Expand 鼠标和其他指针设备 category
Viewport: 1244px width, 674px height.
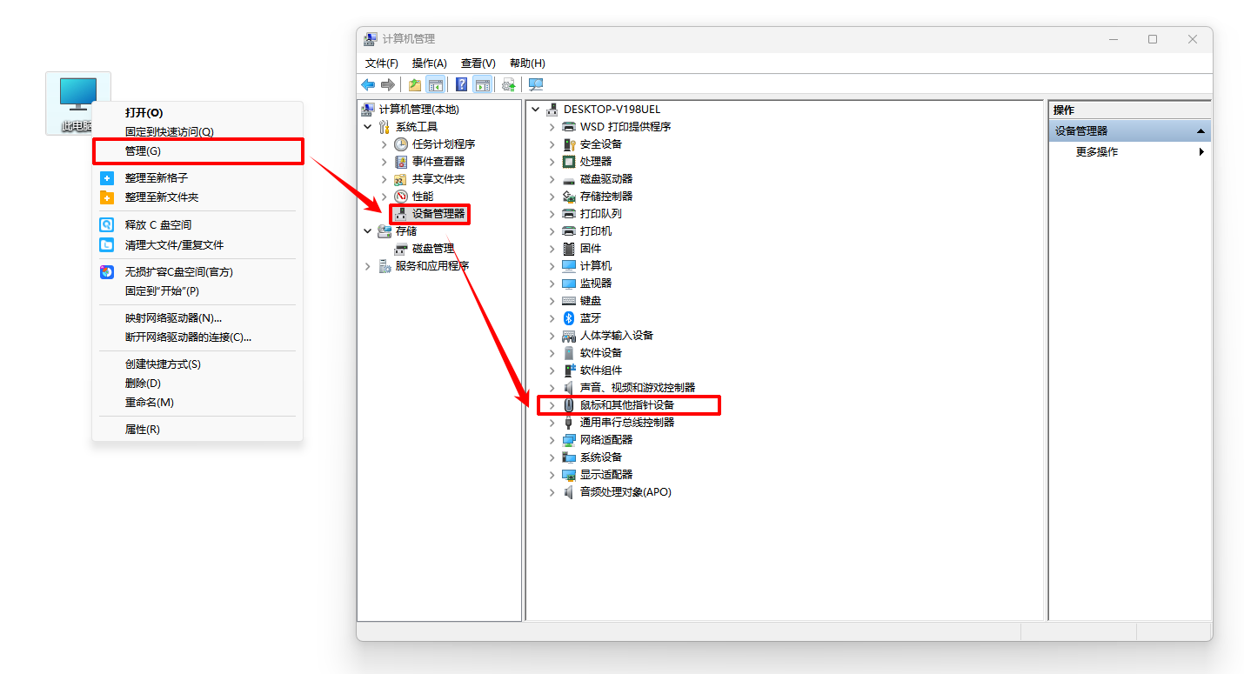[552, 404]
